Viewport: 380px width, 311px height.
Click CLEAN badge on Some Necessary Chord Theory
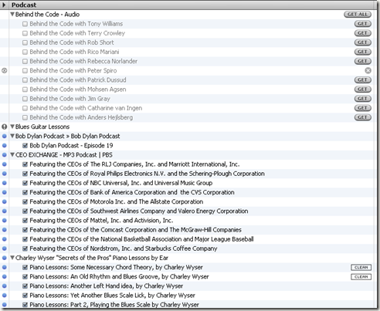[361, 268]
